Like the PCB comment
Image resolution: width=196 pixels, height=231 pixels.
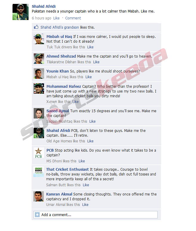[x=82, y=161]
